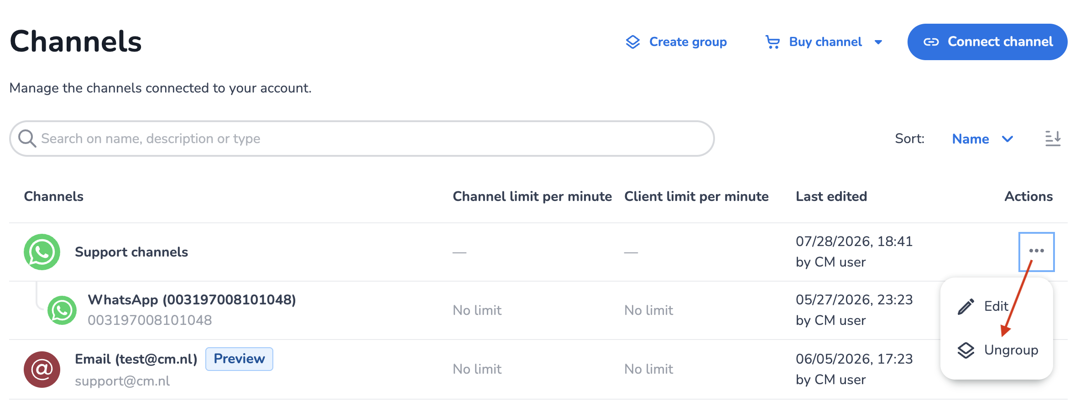
Task: Open actions menu for Support channels
Action: click(1037, 252)
